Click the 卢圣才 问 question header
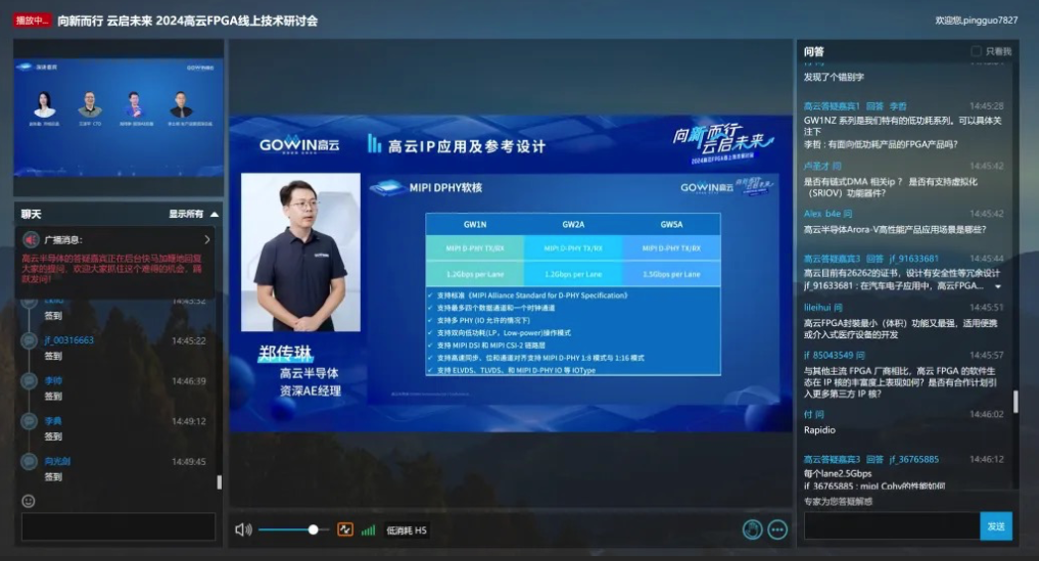The width and height of the screenshot is (1039, 561). 822,167
